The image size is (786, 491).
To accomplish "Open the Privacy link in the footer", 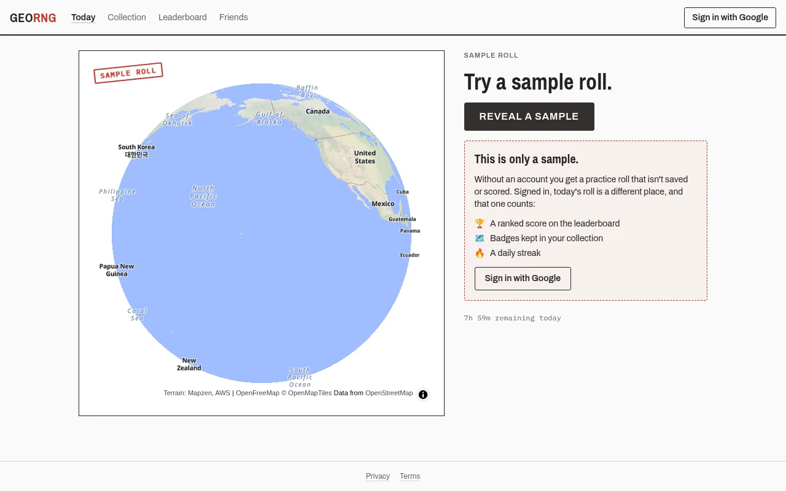I will coord(378,476).
